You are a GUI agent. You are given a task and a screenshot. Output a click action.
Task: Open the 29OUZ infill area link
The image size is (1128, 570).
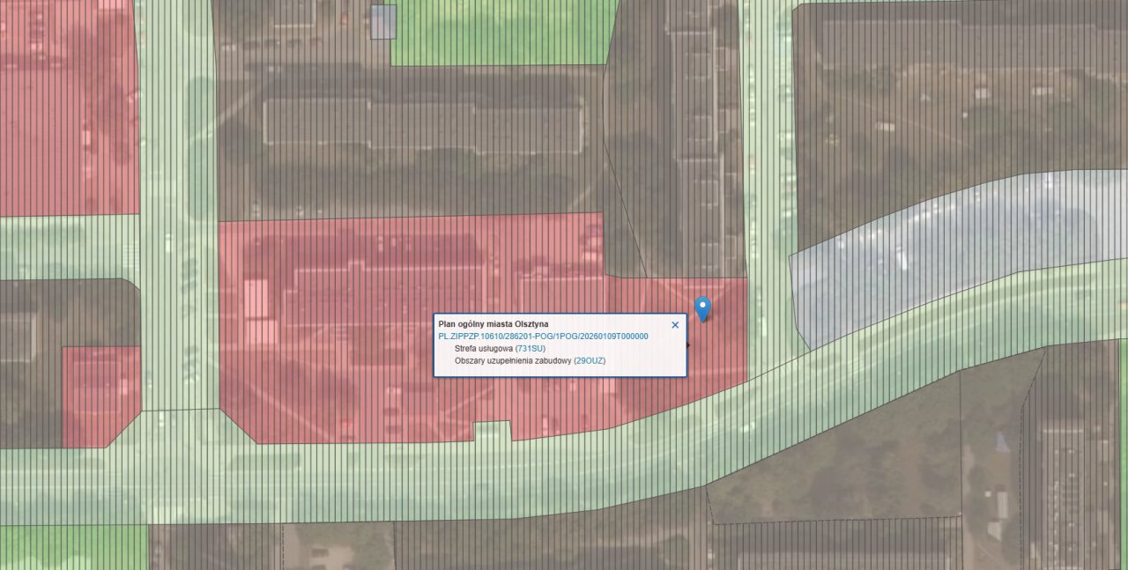pyautogui.click(x=590, y=361)
